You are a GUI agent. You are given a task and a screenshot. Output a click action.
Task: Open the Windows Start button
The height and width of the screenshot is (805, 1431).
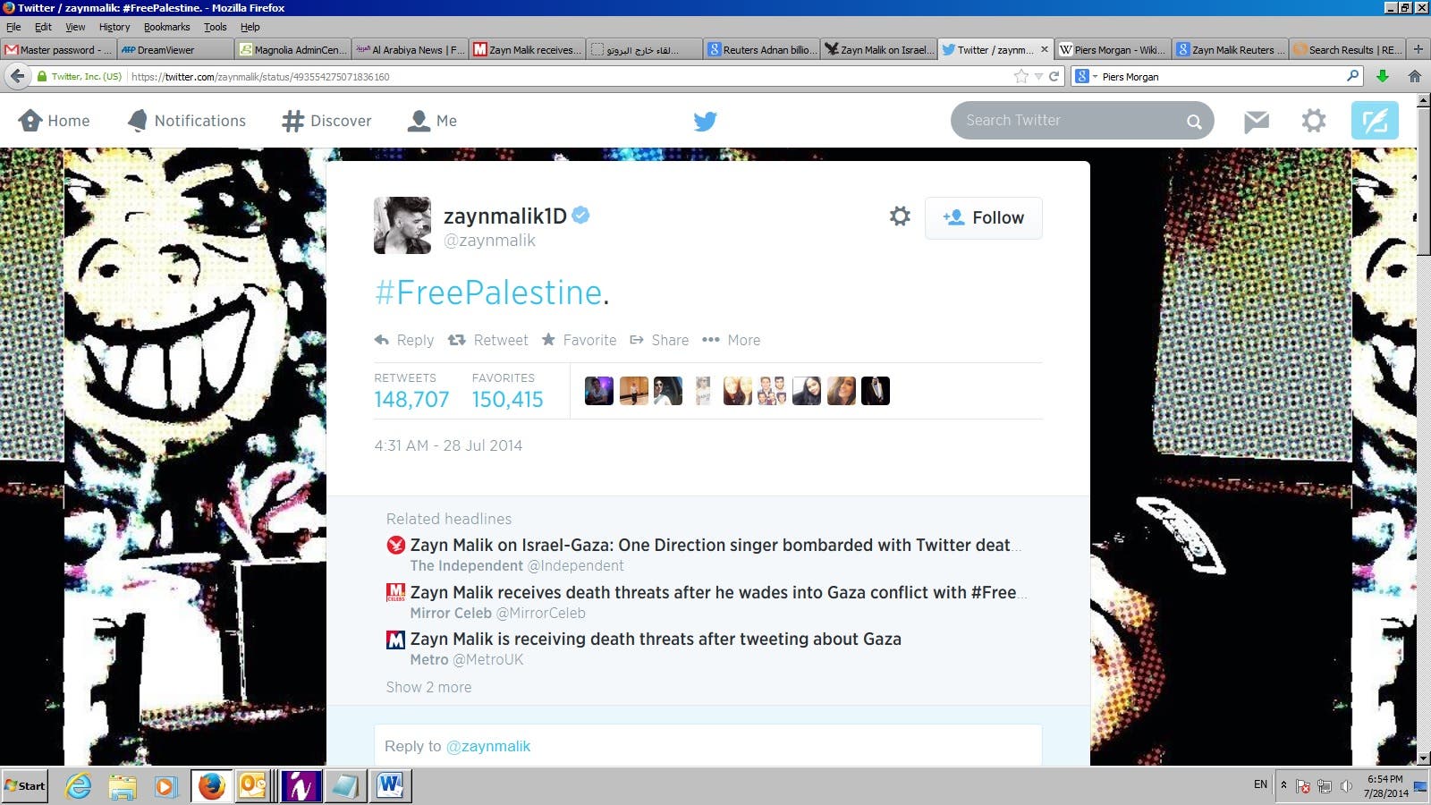pos(24,786)
